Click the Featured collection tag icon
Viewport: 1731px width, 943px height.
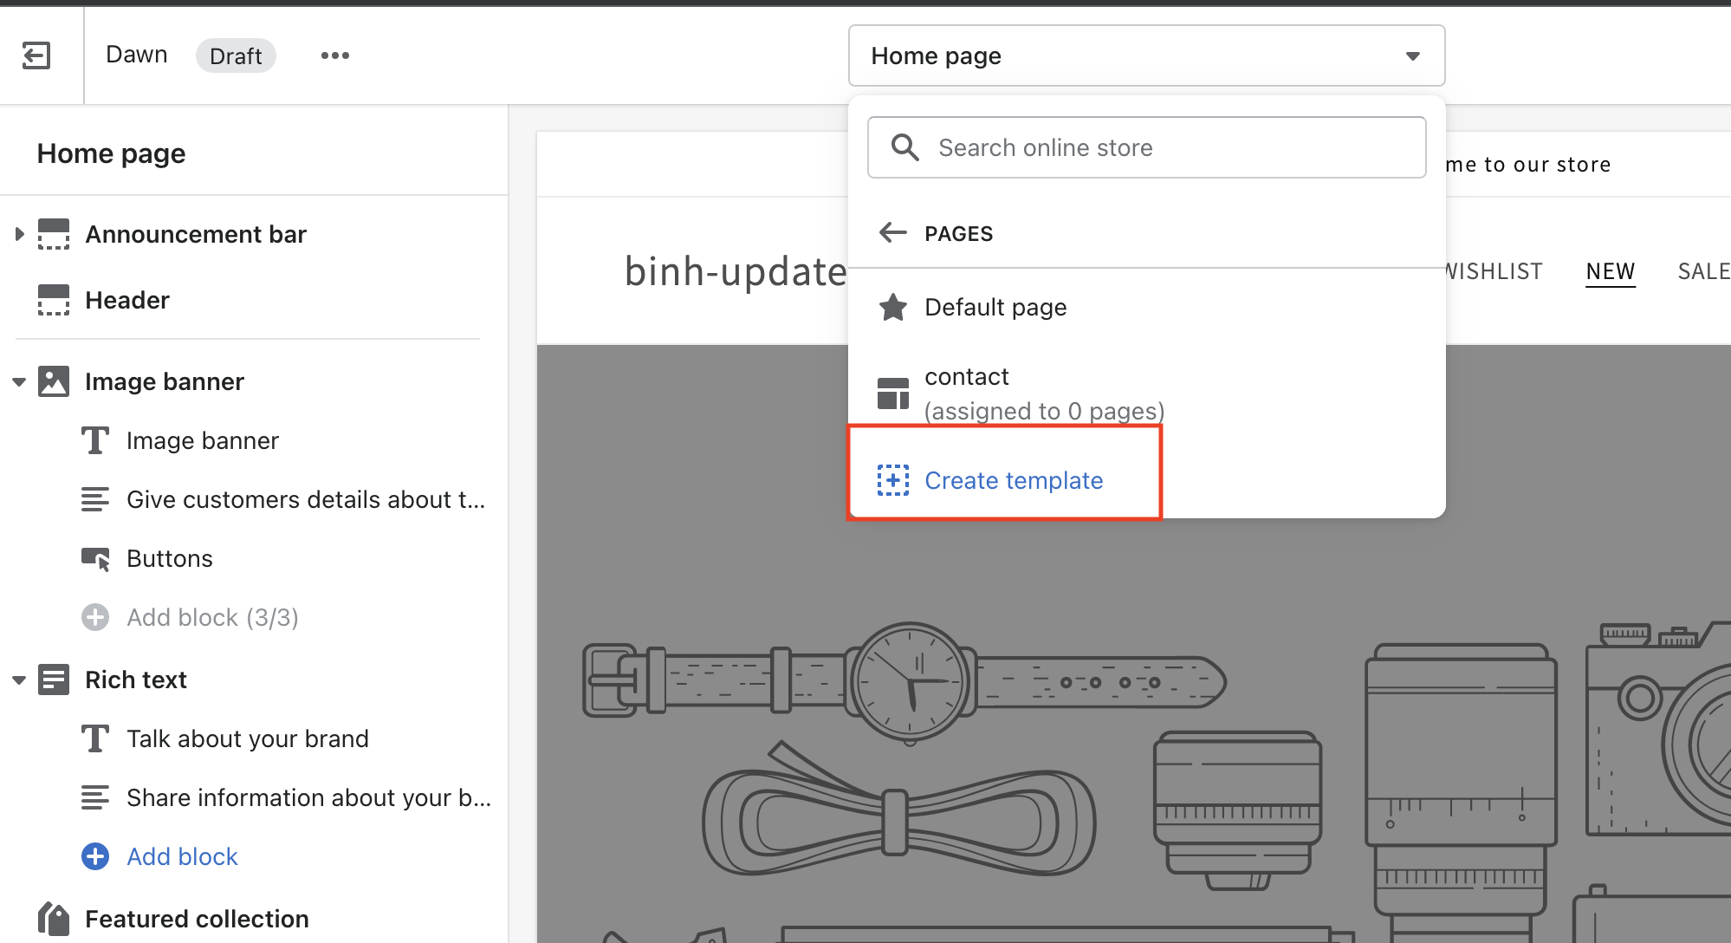pyautogui.click(x=54, y=919)
